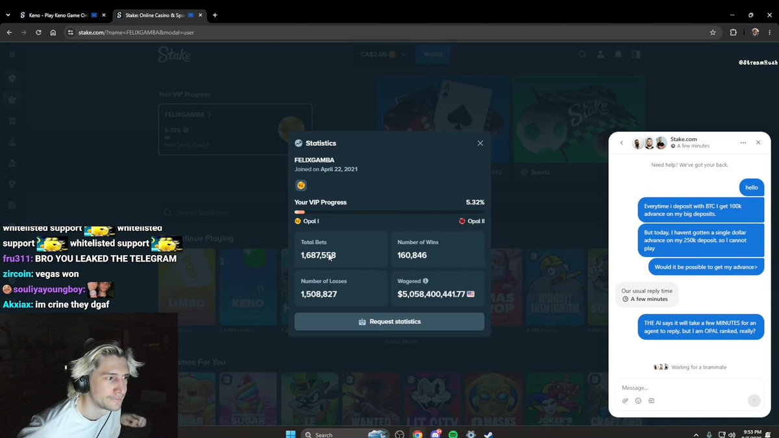The width and height of the screenshot is (779, 438).
Task: Click the Stake header search icon
Action: click(x=583, y=55)
